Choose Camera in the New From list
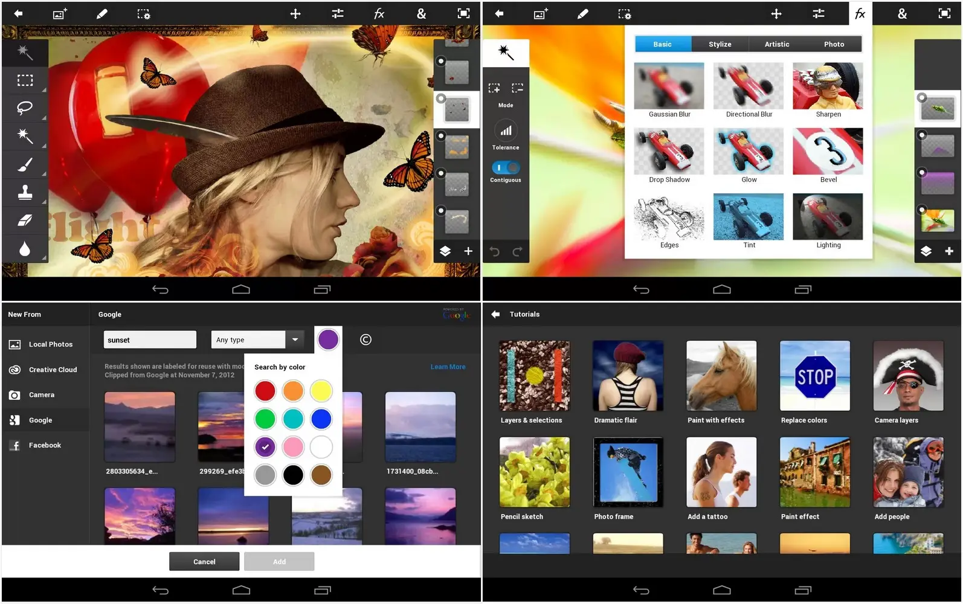The height and width of the screenshot is (604, 963). click(x=45, y=395)
